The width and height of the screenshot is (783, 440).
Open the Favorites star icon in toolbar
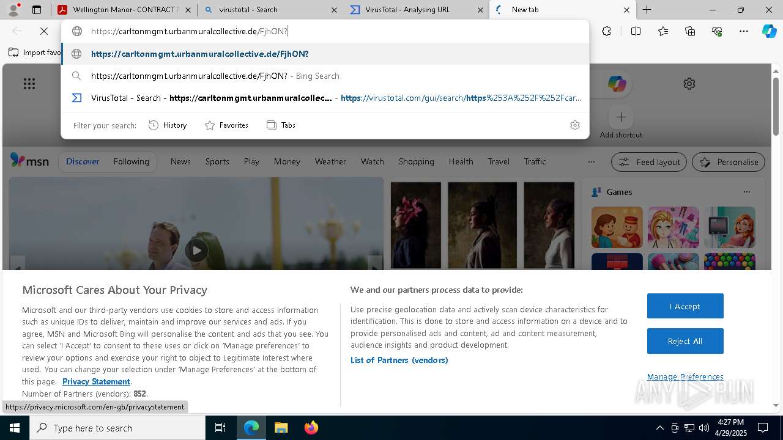pyautogui.click(x=663, y=31)
